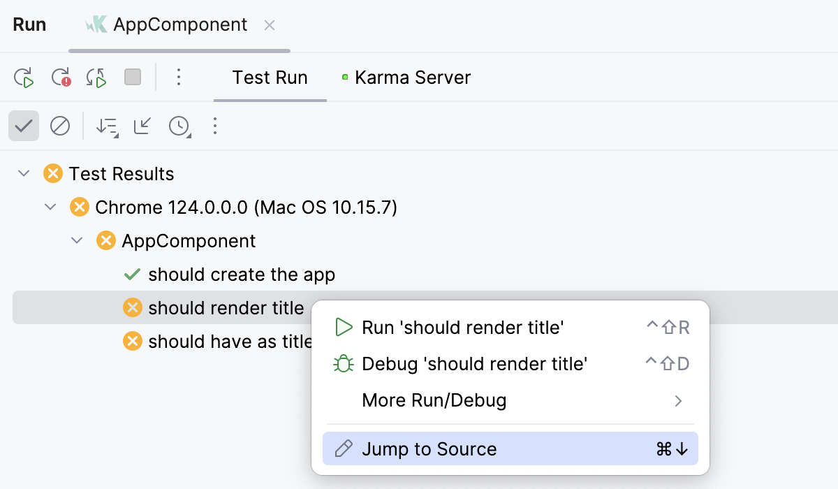
Task: Rerun all tests in the suite
Action: pyautogui.click(x=24, y=78)
